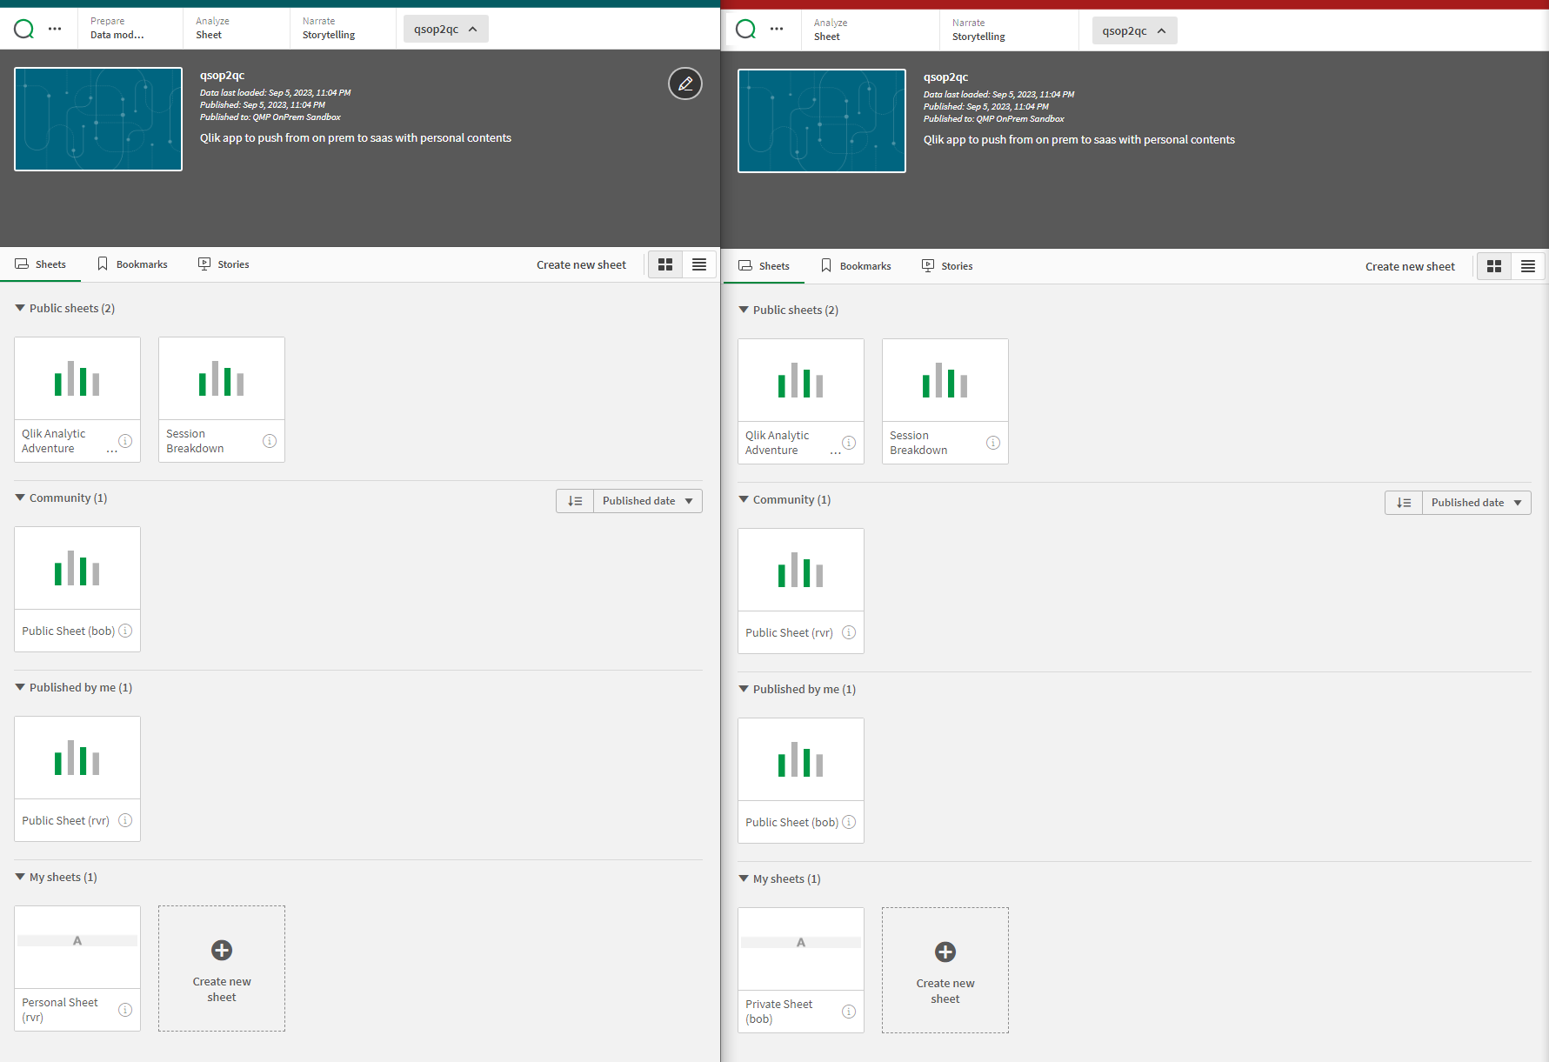Toggle sort order in left Community section
Image resolution: width=1549 pixels, height=1062 pixels.
click(575, 501)
